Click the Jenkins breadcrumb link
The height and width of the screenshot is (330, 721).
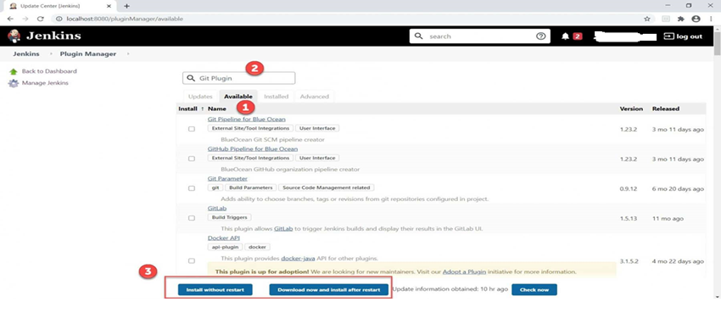(x=26, y=53)
